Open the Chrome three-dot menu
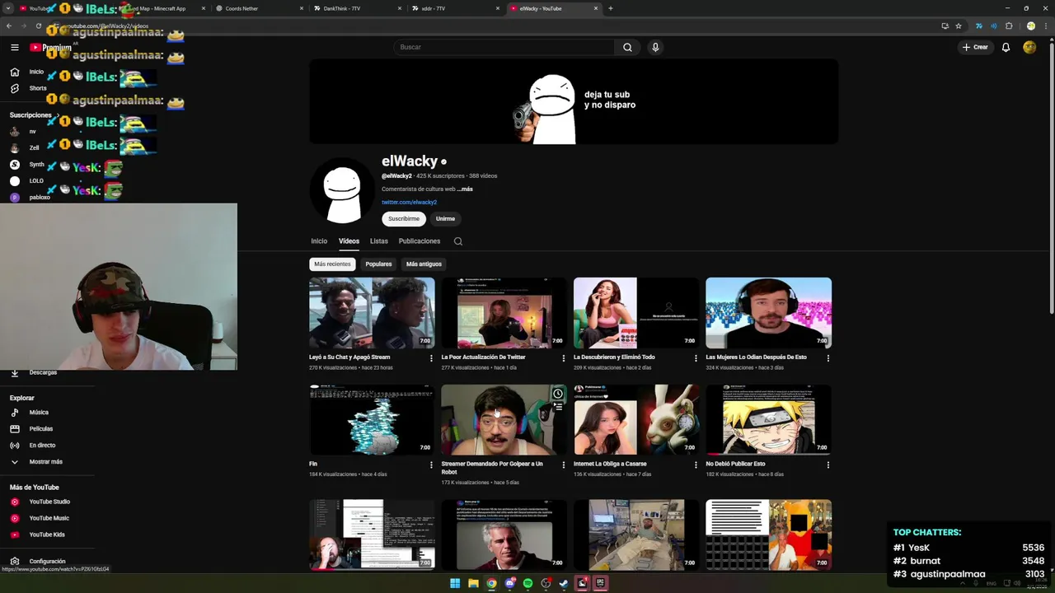The width and height of the screenshot is (1055, 593). tap(1045, 26)
